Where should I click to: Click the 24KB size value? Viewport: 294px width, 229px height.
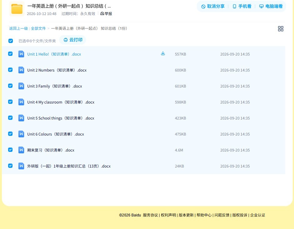click(x=179, y=166)
